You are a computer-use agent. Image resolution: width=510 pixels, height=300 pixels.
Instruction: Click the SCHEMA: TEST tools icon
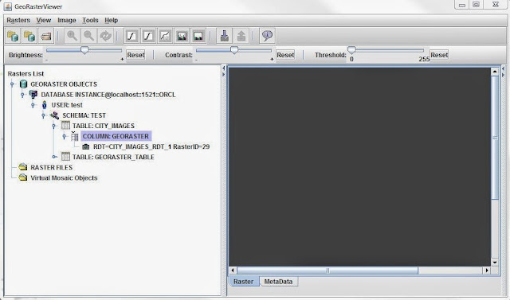[54, 115]
